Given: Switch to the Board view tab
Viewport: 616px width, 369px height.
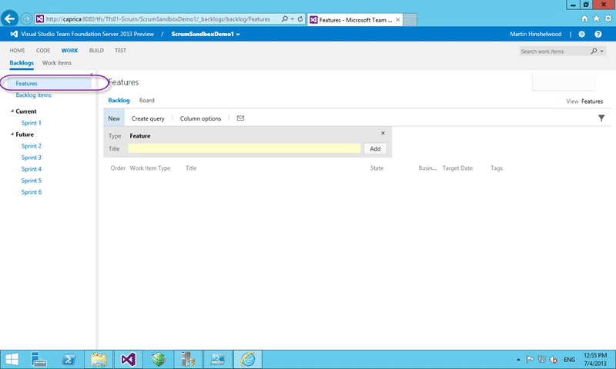Looking at the screenshot, I should point(147,101).
